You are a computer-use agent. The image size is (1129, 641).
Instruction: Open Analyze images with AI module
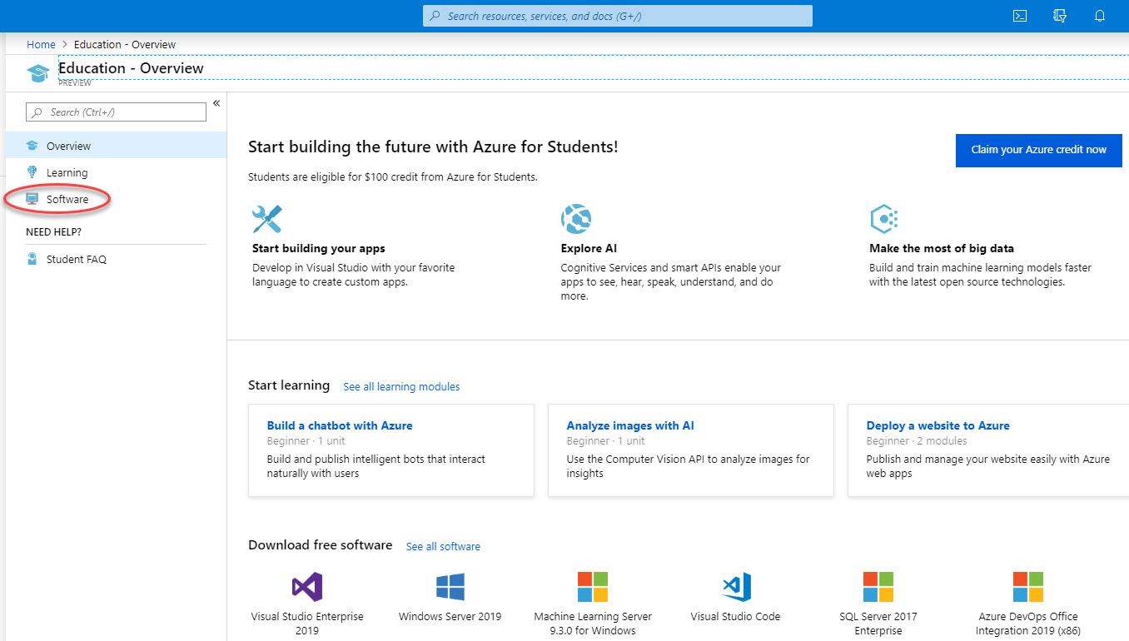[x=630, y=425]
